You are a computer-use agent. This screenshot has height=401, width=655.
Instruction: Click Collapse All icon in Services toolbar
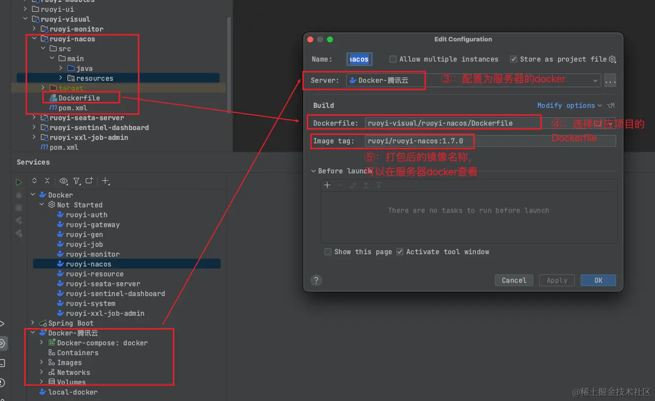tap(47, 181)
